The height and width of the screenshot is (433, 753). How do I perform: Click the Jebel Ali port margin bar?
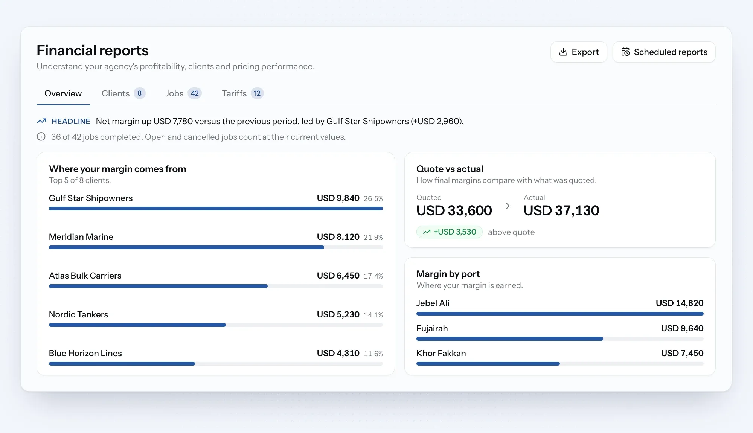click(560, 314)
